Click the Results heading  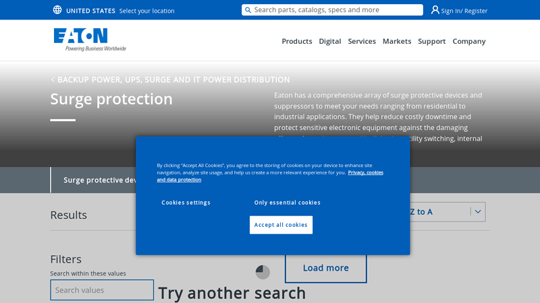69,215
